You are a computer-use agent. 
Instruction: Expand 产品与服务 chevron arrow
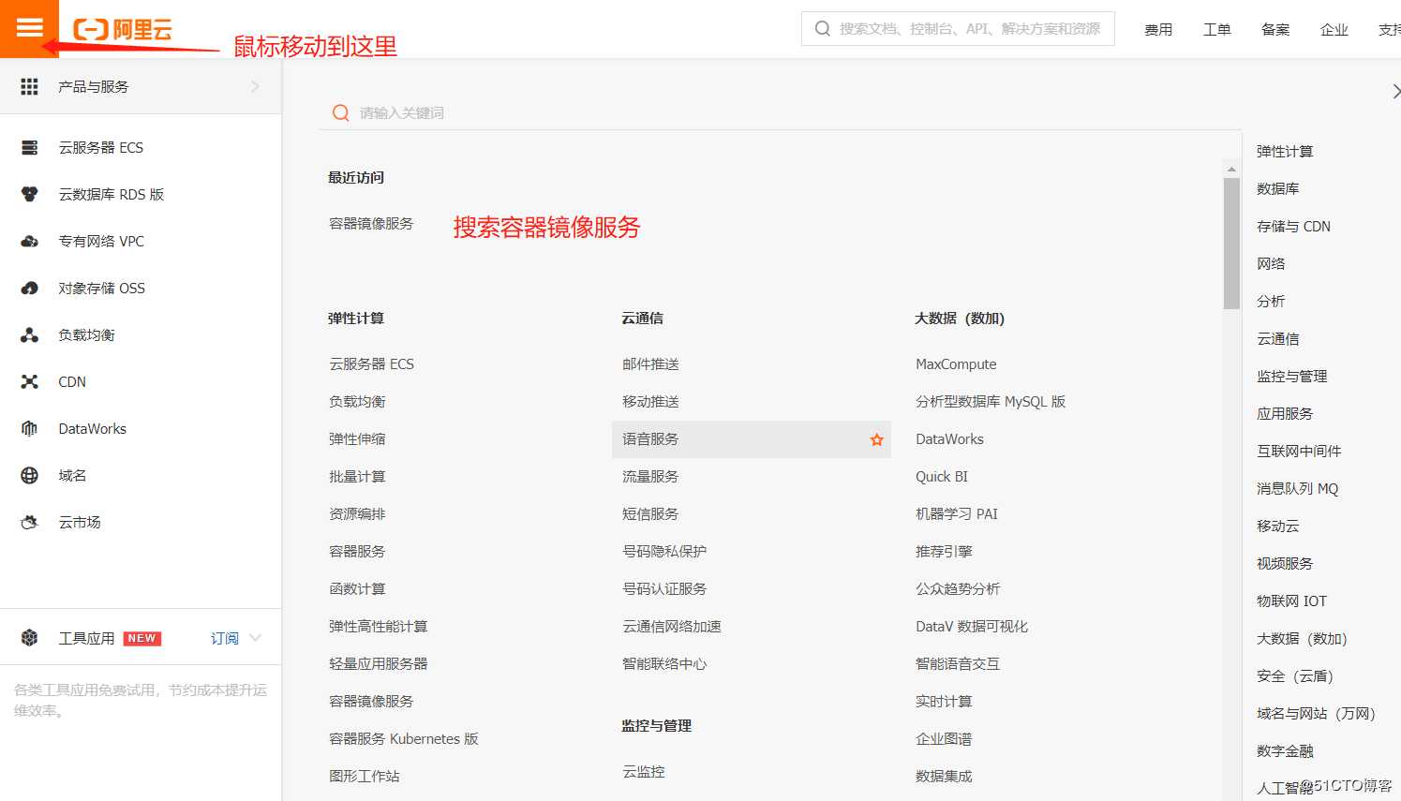pyautogui.click(x=255, y=86)
